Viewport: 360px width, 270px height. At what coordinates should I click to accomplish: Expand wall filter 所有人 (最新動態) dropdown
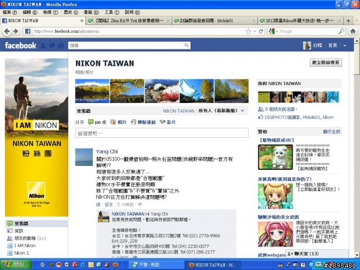(242, 111)
